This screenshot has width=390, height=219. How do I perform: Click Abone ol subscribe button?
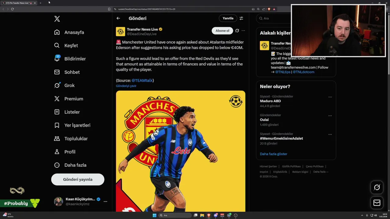point(222,31)
